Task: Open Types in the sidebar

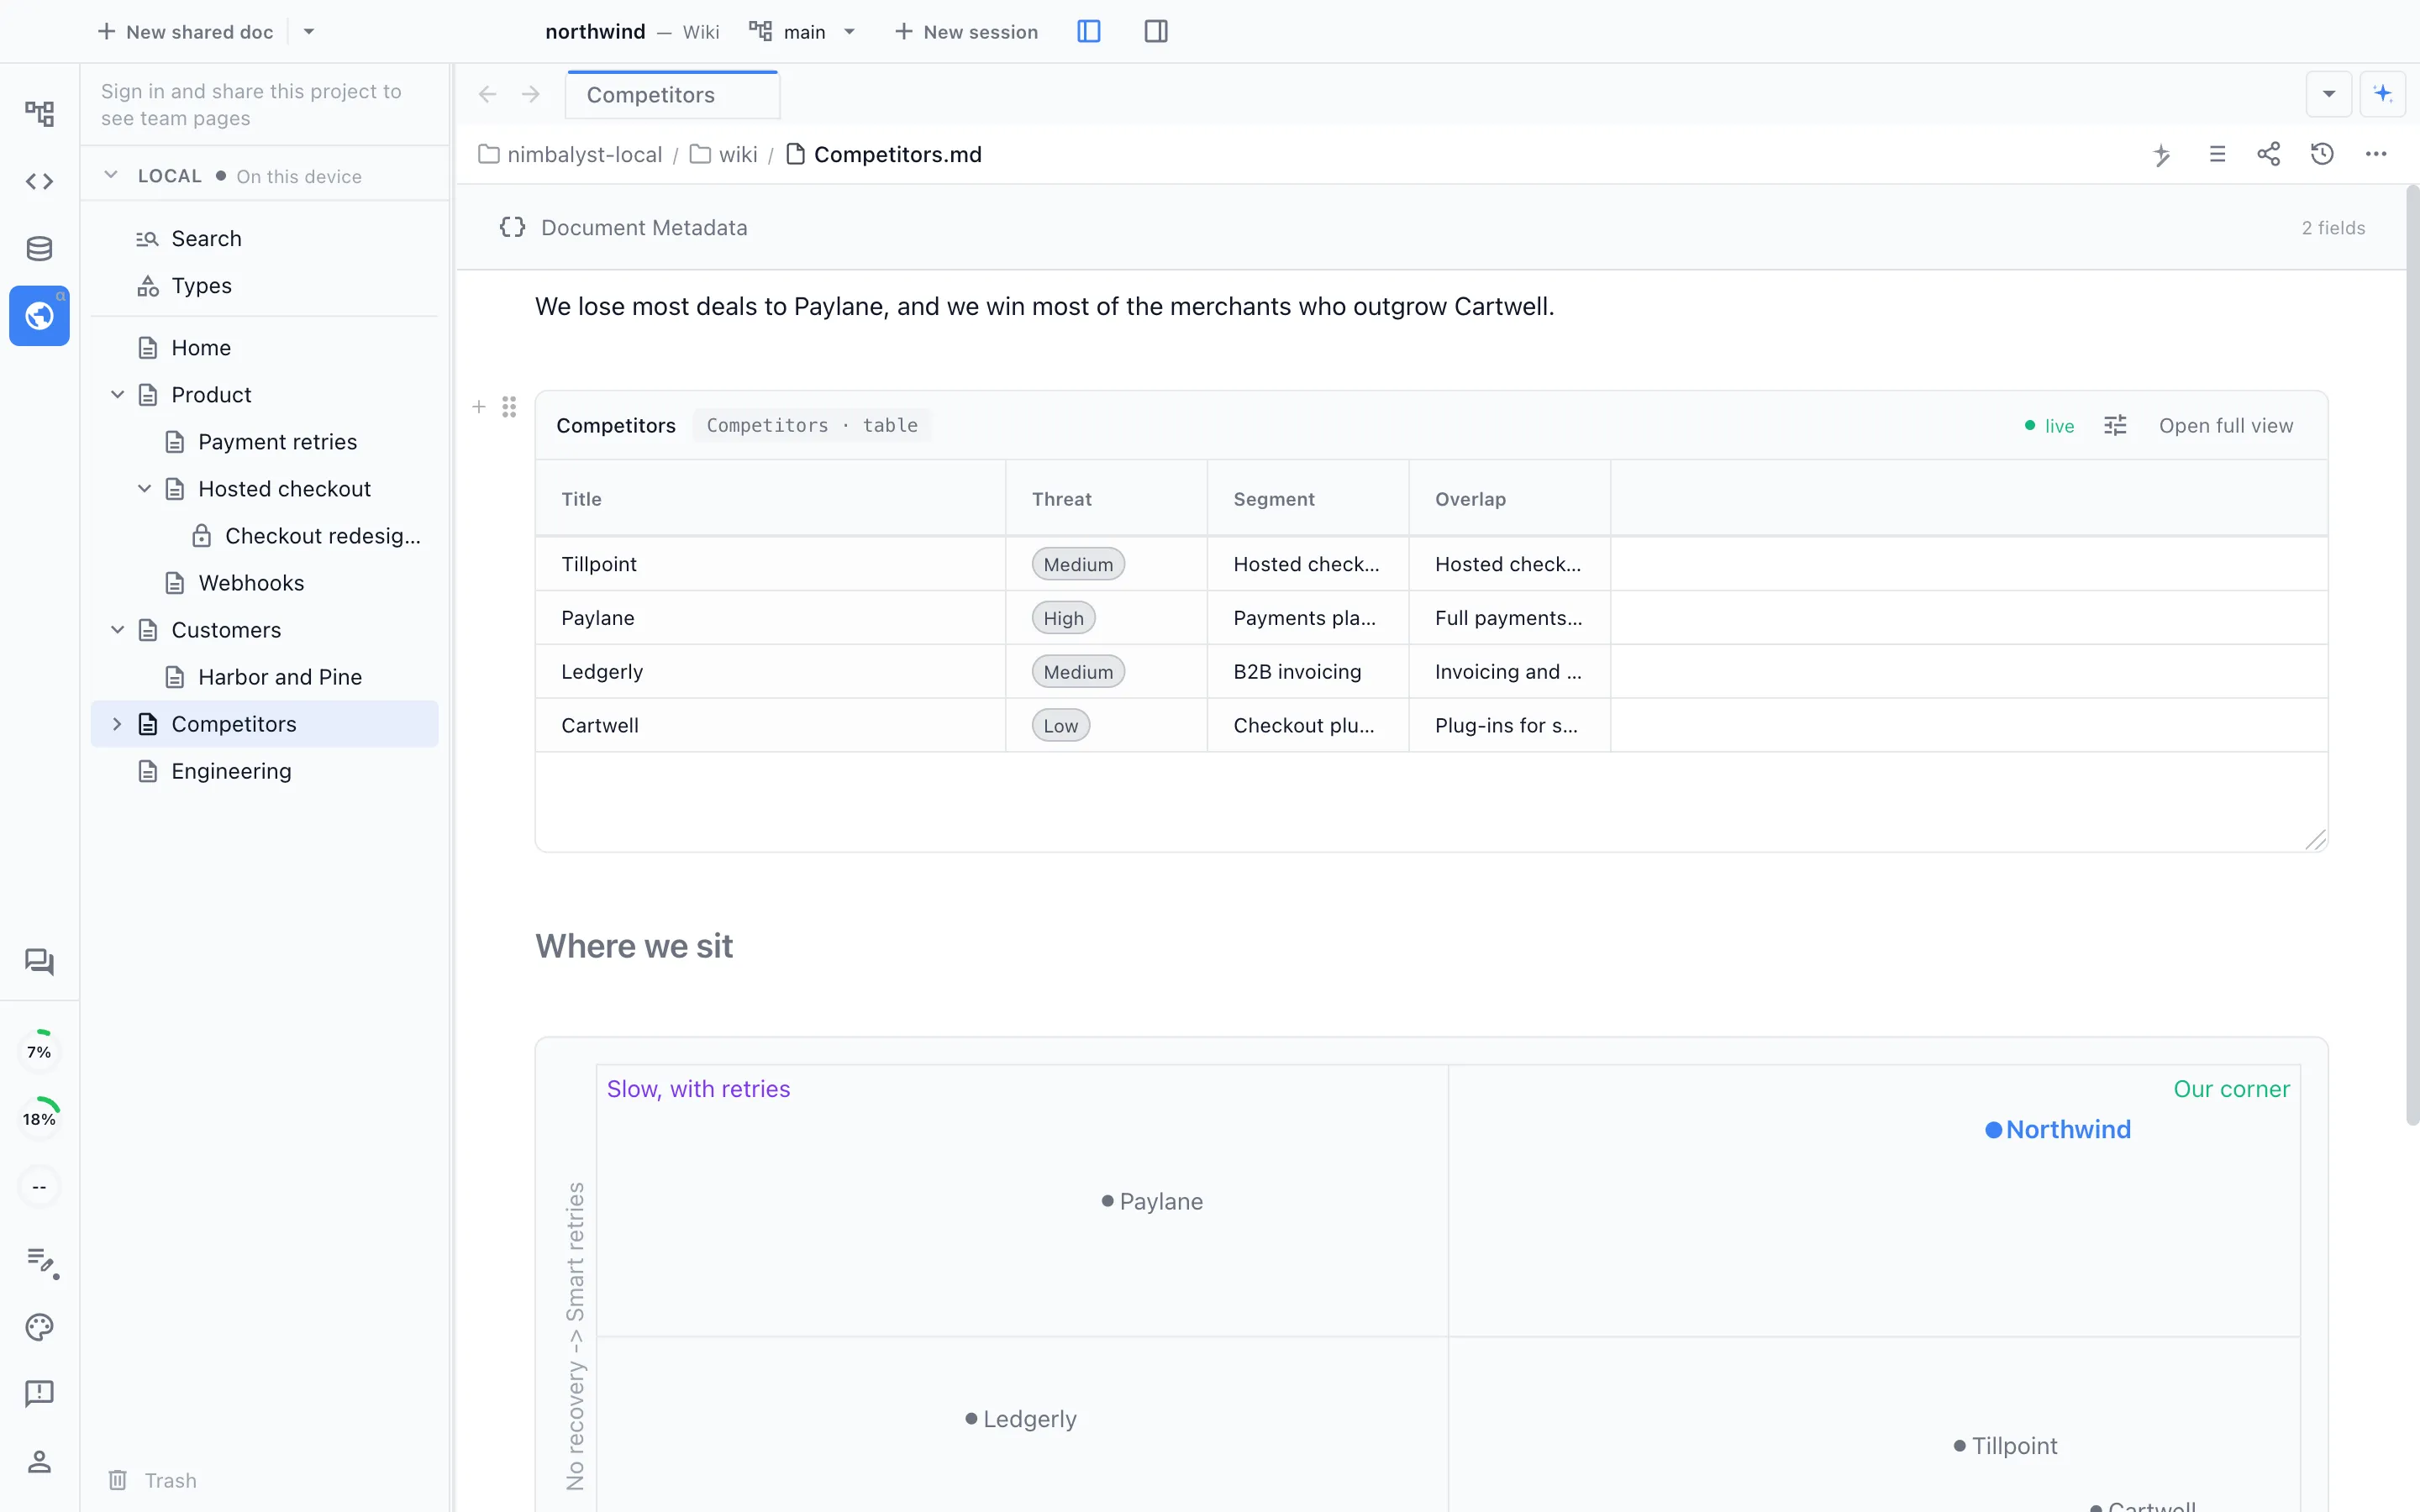Action: coord(264,286)
